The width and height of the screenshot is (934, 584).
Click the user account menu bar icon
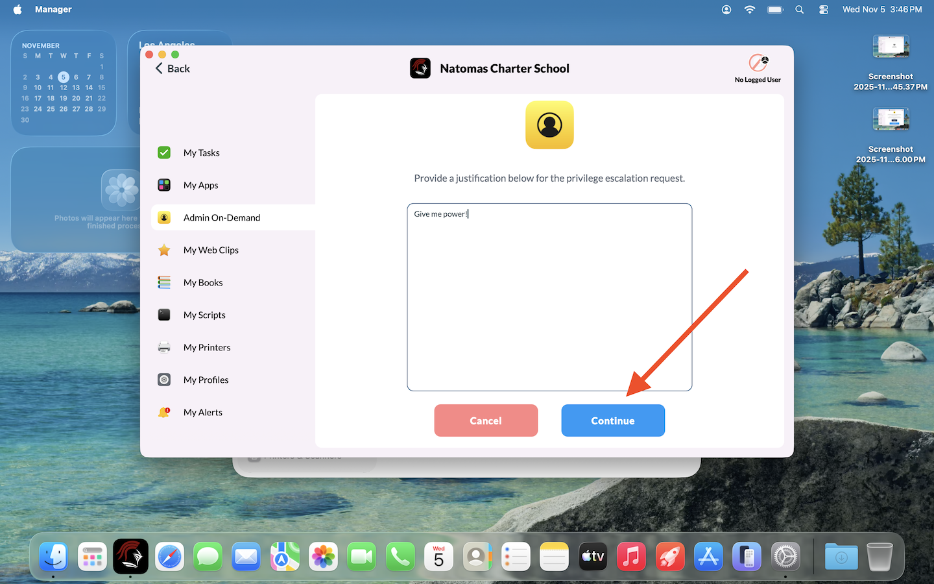click(x=726, y=9)
